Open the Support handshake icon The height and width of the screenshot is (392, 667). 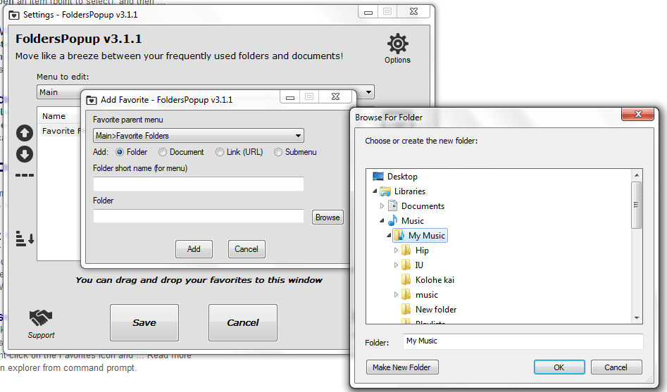pos(41,317)
